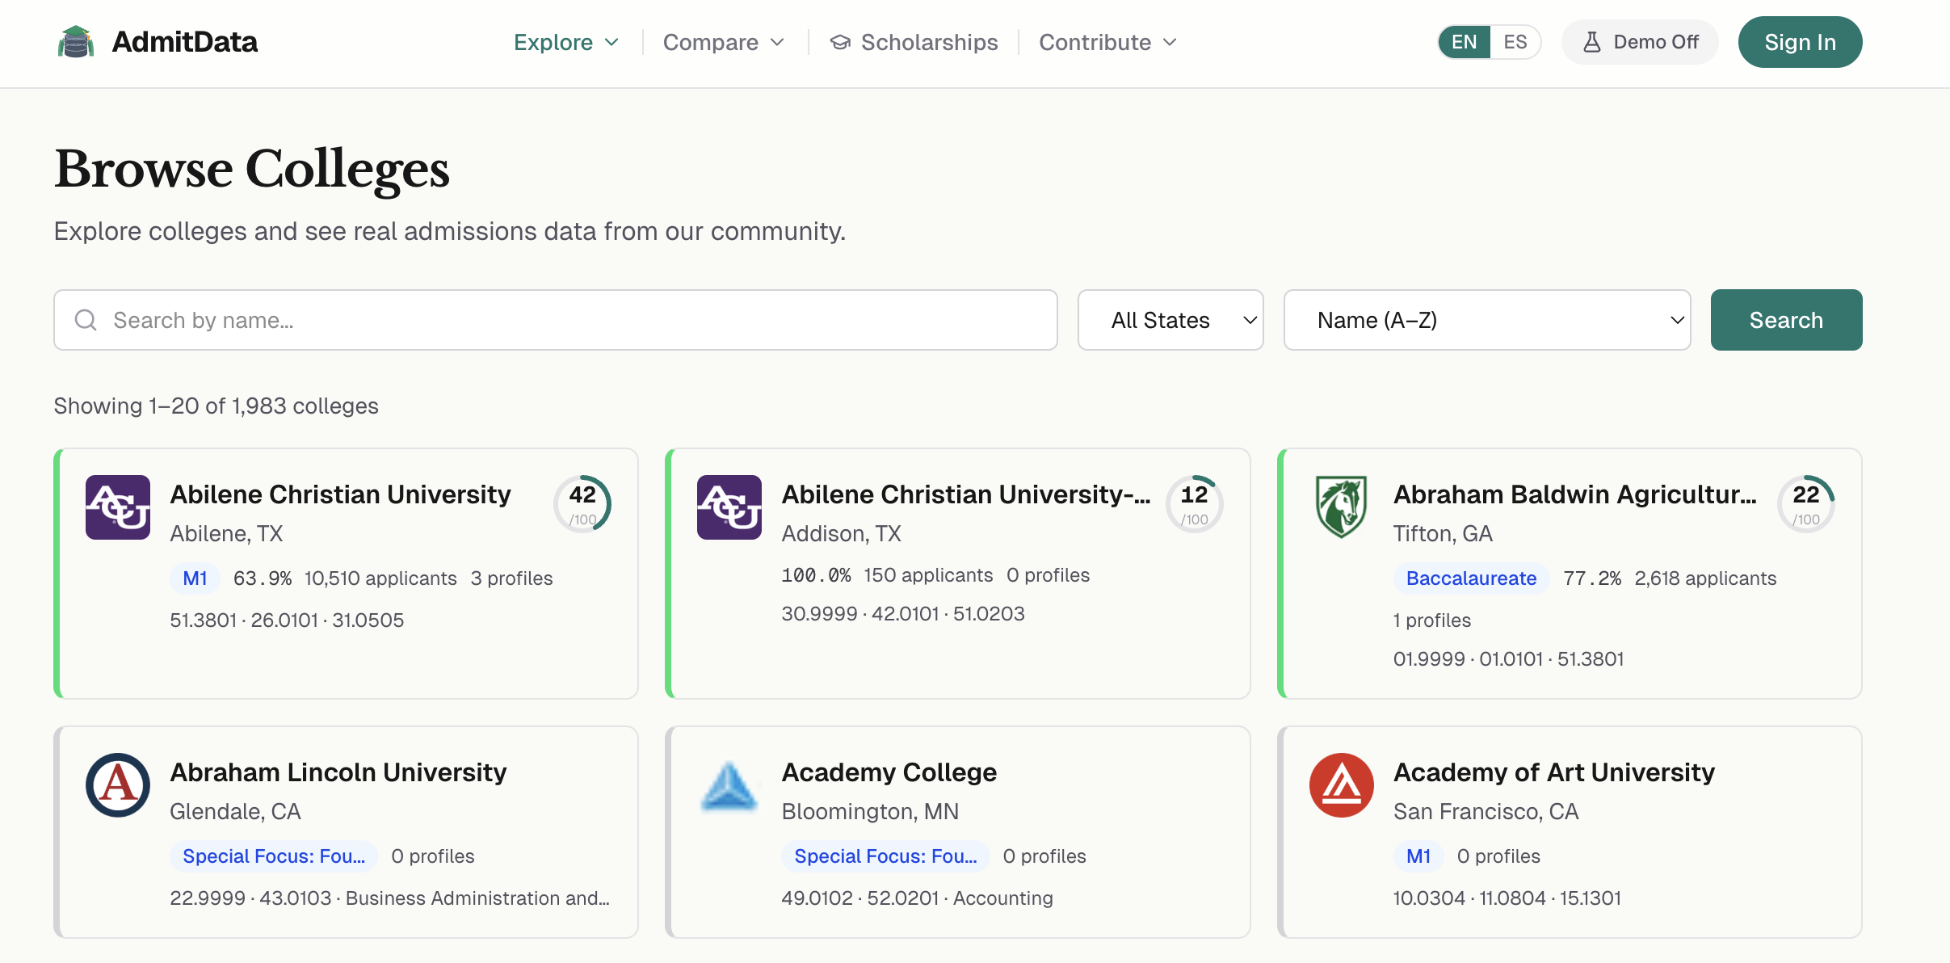The height and width of the screenshot is (963, 1950).
Task: Toggle Demo Off mode
Action: (1640, 42)
